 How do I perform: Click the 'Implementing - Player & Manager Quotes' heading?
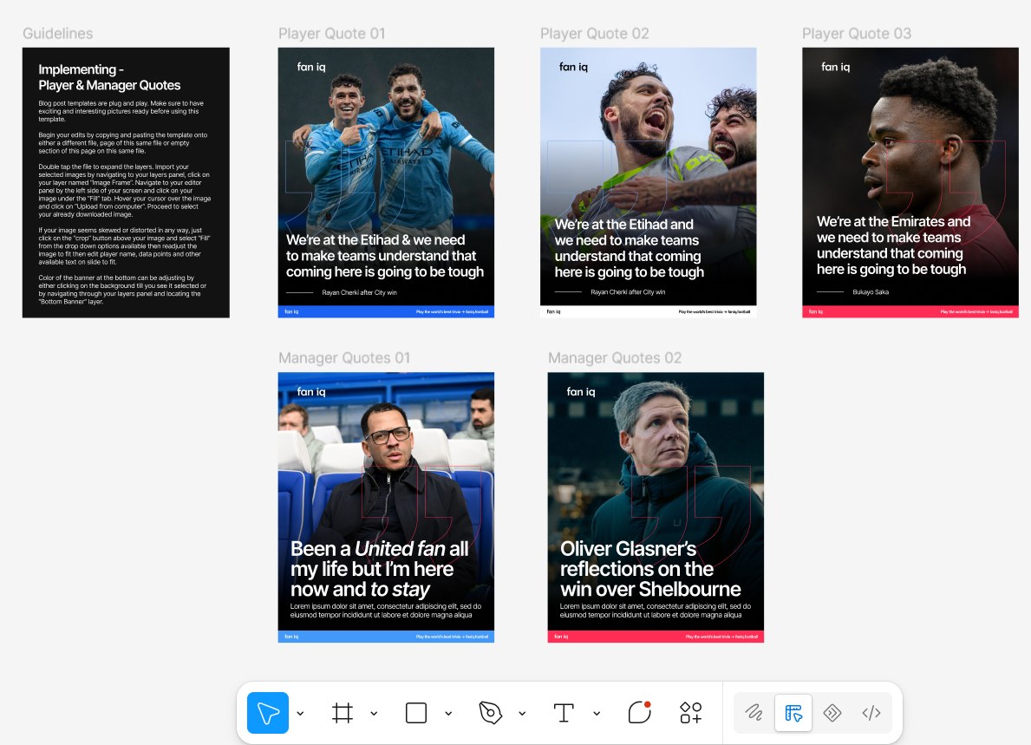click(109, 77)
